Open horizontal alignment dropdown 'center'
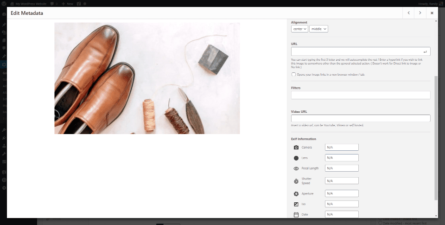The width and height of the screenshot is (445, 225). coord(299,29)
